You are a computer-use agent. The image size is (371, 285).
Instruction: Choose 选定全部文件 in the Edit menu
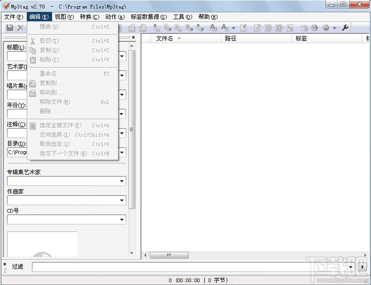pyautogui.click(x=73, y=125)
